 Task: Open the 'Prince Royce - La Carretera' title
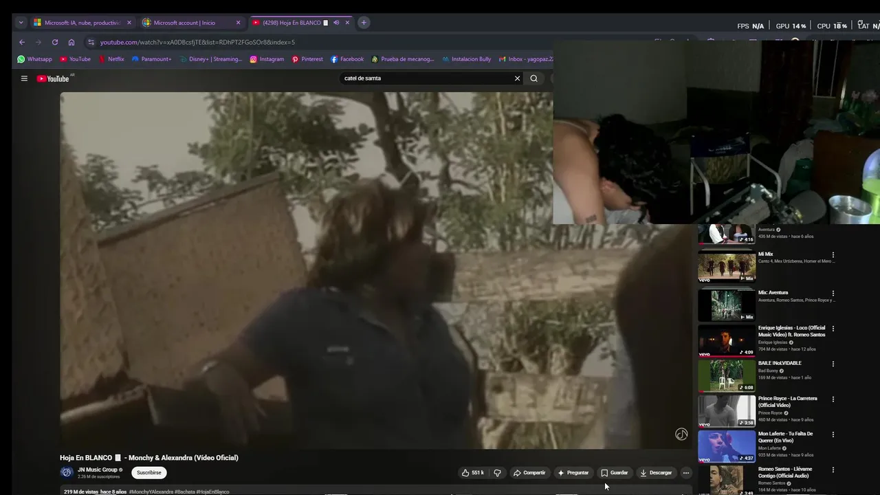coord(788,401)
